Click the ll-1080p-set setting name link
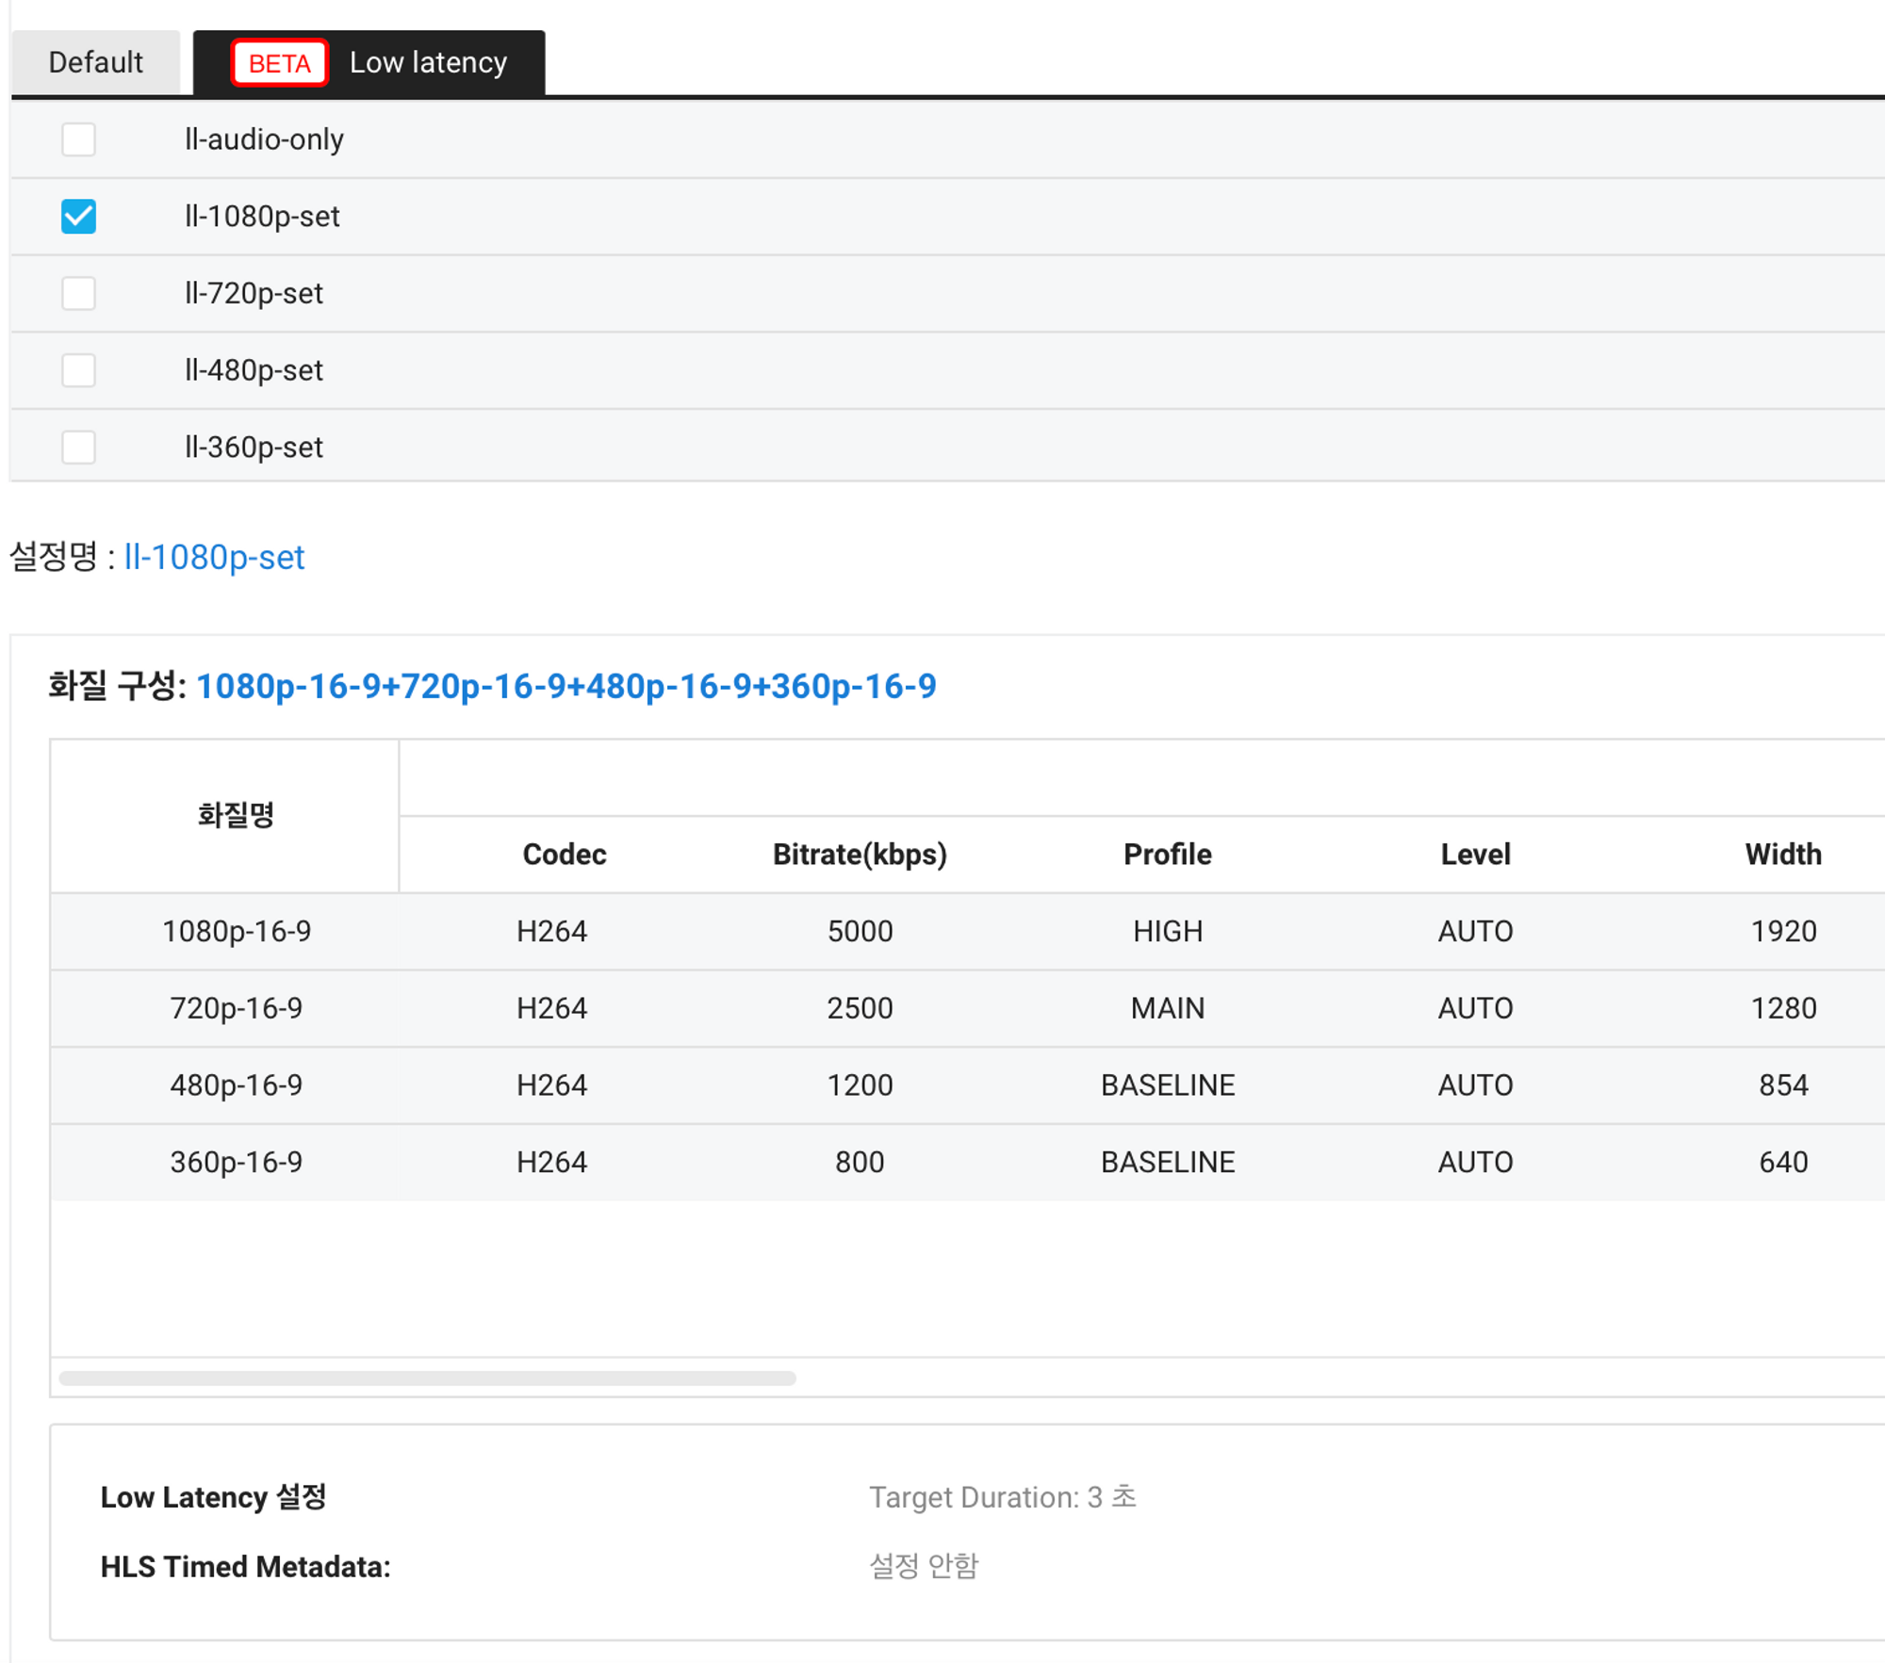Screen dimensions: 1885x1663 pos(214,557)
